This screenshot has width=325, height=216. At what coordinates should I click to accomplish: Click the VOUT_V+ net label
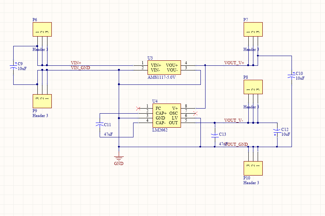click(234, 63)
